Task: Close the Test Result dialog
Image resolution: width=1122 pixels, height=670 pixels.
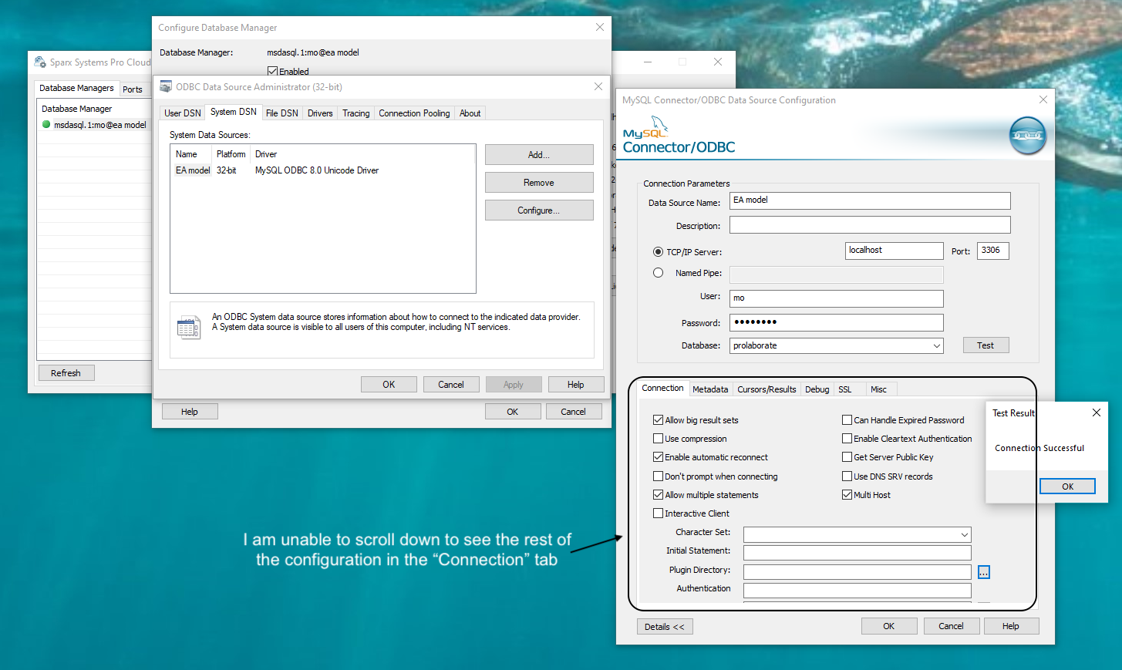Action: coord(1096,412)
